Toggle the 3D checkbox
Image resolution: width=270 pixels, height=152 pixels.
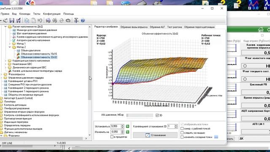157,115
